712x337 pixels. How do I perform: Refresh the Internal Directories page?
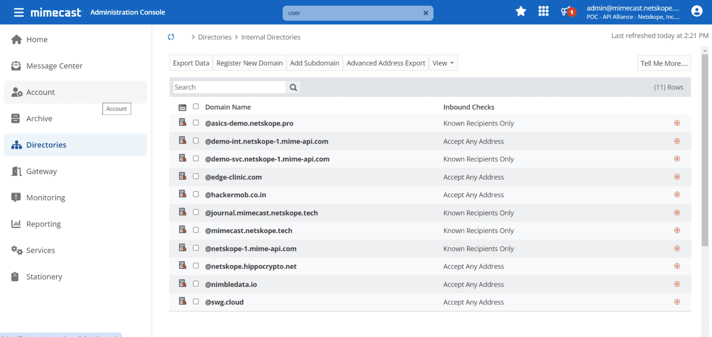click(x=171, y=37)
